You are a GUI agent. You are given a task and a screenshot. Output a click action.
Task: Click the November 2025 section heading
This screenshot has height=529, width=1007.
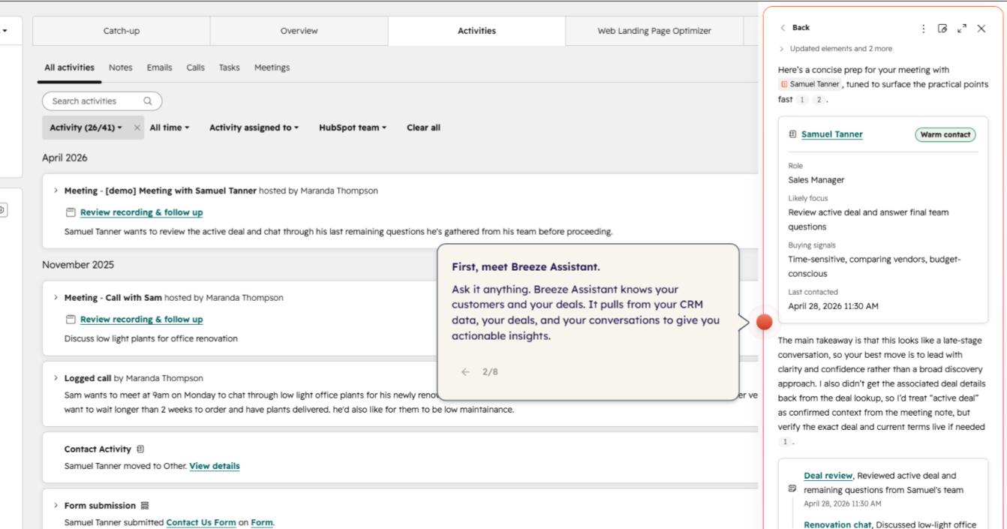click(78, 265)
